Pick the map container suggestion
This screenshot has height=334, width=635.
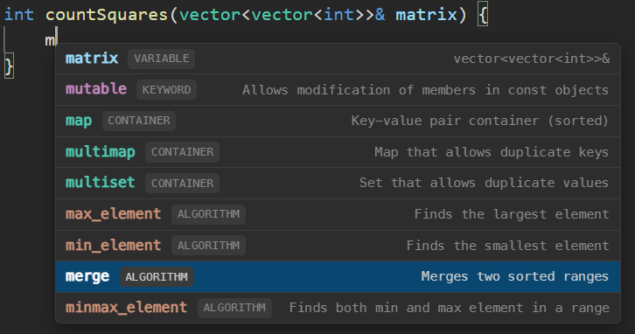point(338,121)
